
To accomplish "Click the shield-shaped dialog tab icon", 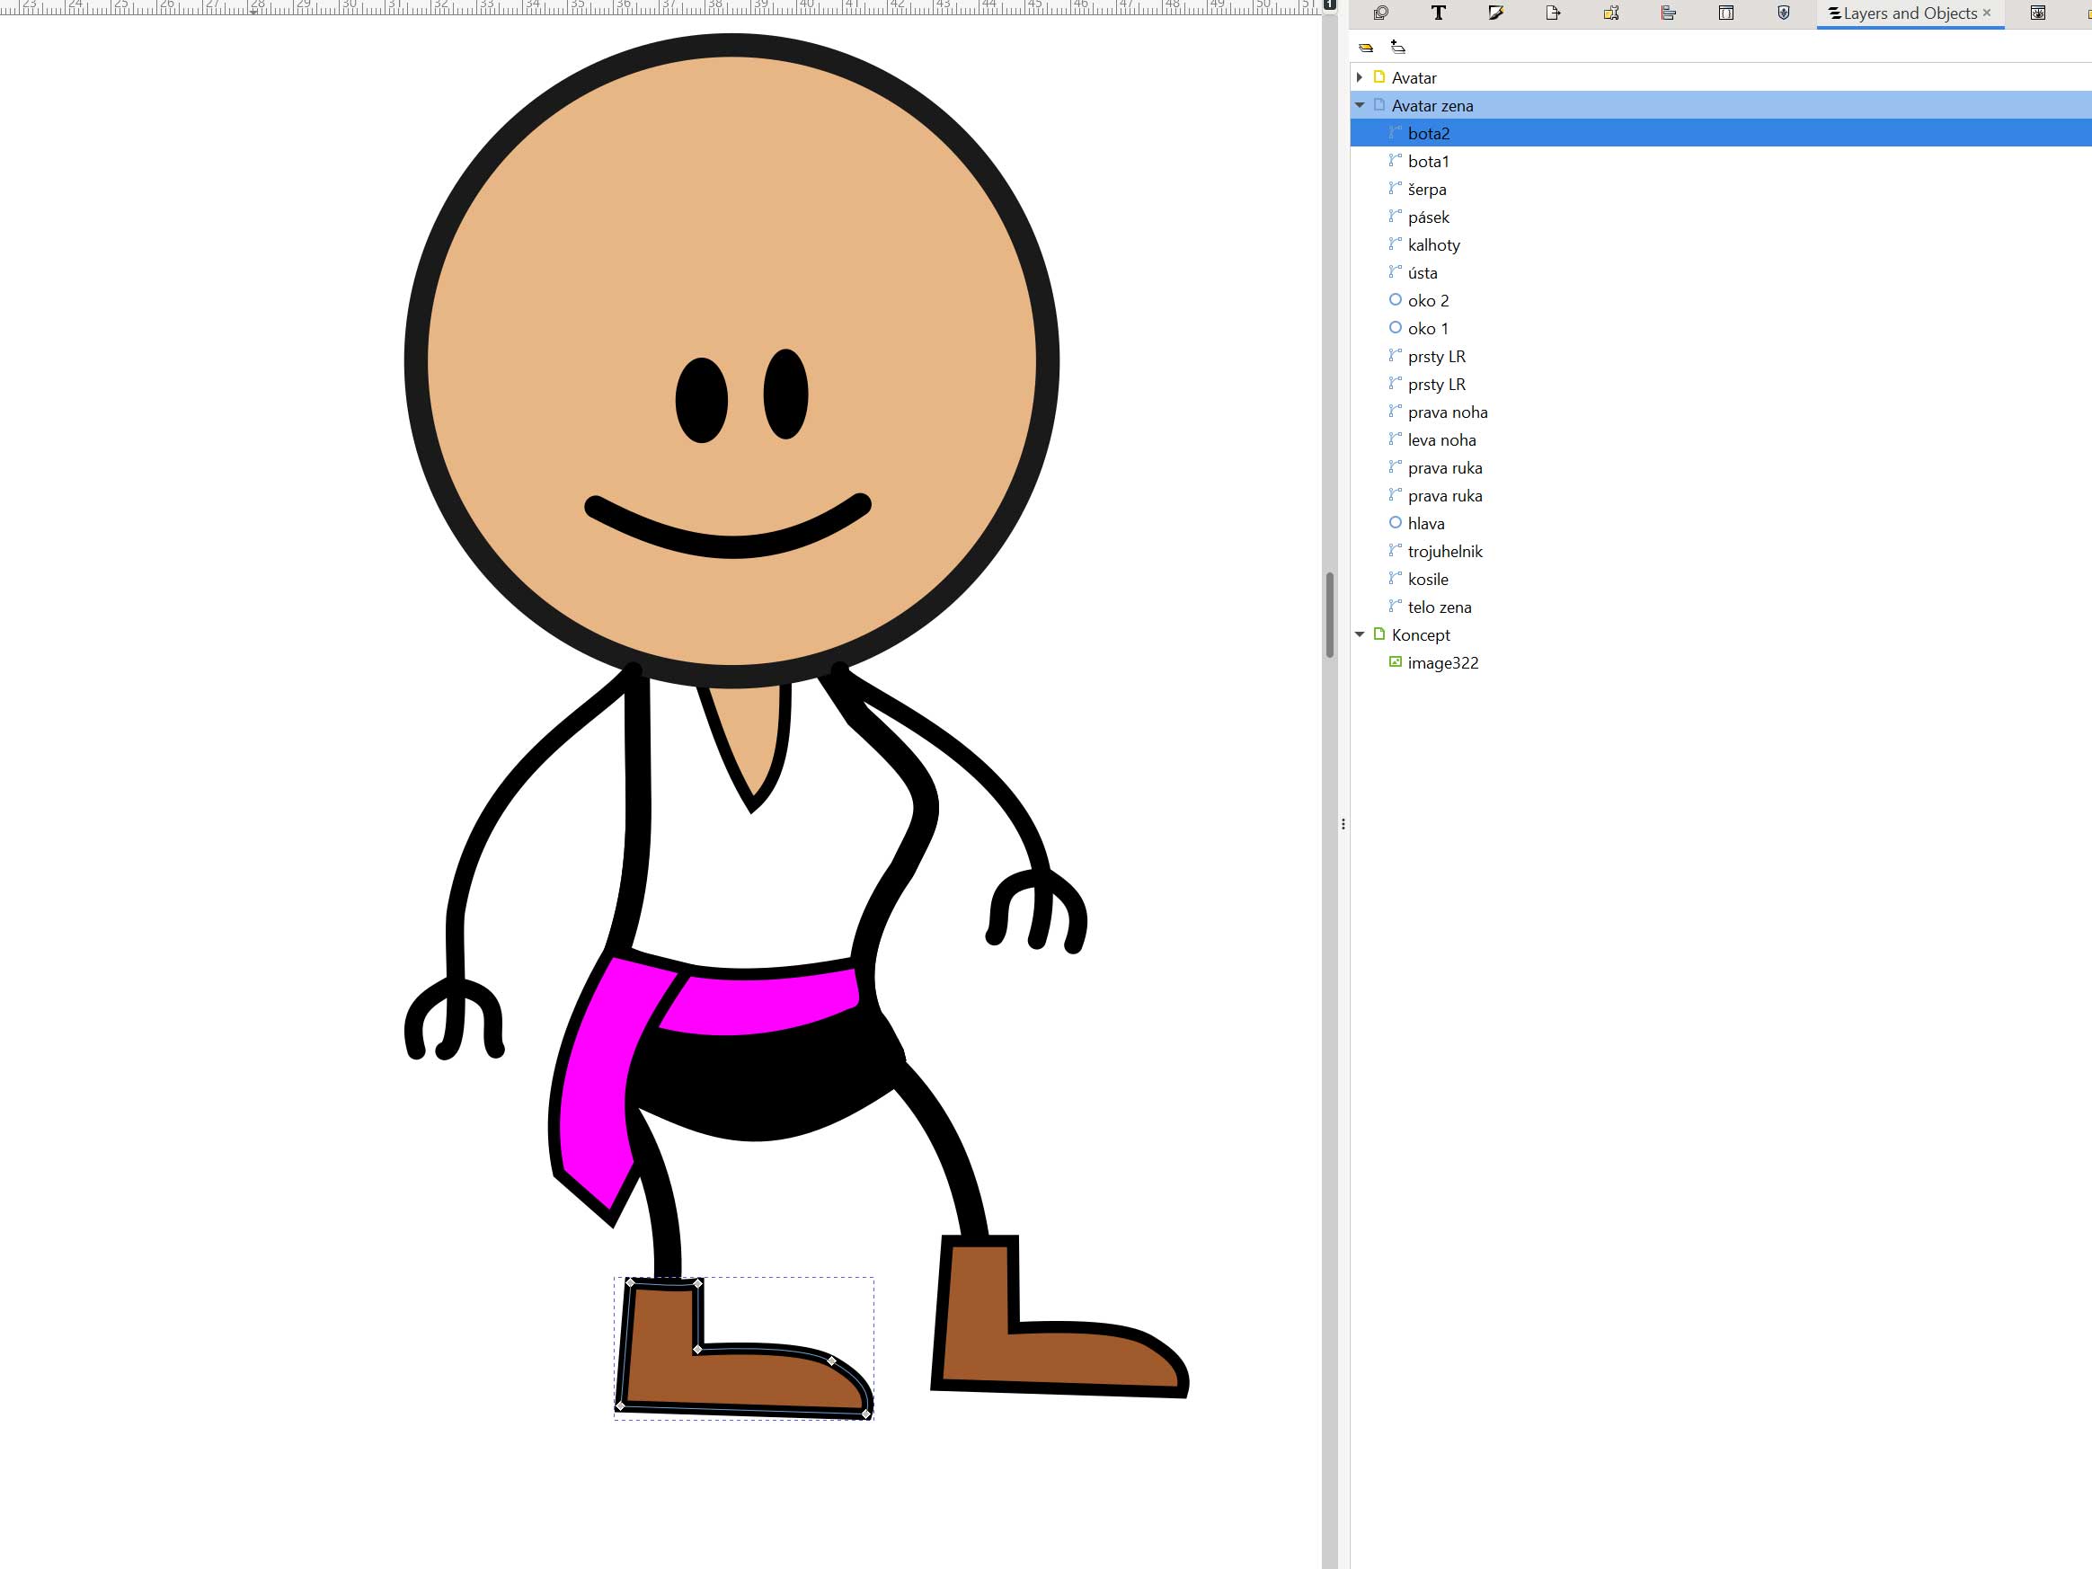I will (x=1784, y=13).
